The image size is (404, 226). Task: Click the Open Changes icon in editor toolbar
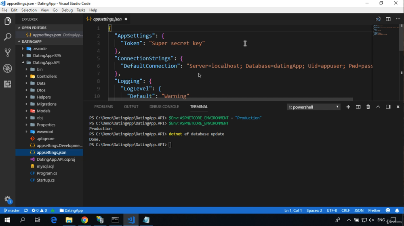(378, 19)
